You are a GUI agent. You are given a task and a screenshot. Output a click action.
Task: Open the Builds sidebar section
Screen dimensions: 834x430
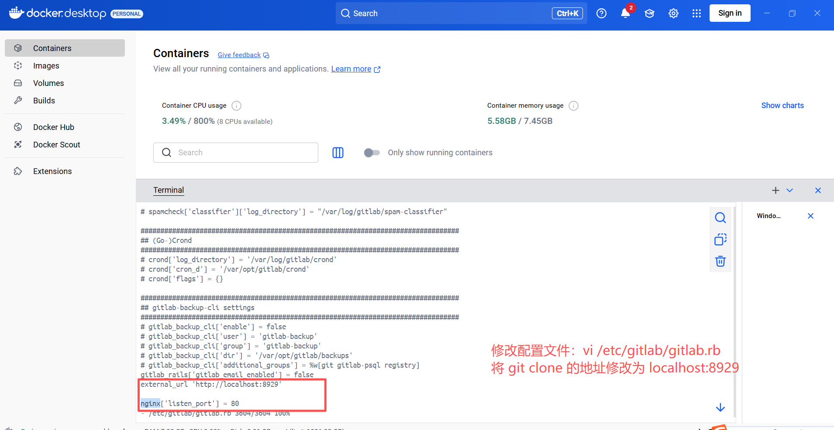point(65,100)
